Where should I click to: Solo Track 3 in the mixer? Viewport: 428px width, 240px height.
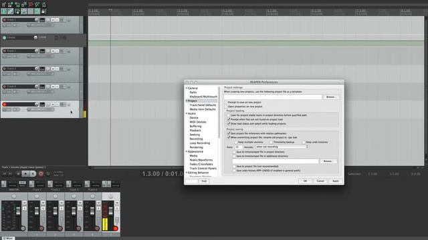pos(80,209)
